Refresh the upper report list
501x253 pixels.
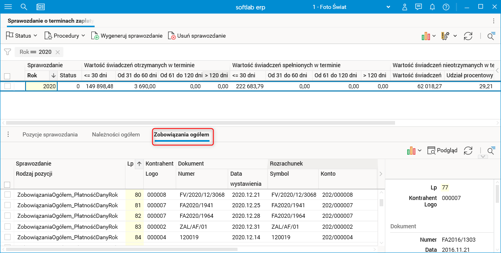[x=468, y=36]
